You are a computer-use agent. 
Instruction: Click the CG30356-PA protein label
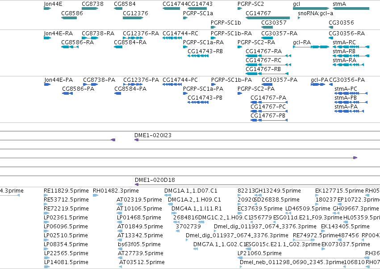pyautogui.click(x=347, y=80)
